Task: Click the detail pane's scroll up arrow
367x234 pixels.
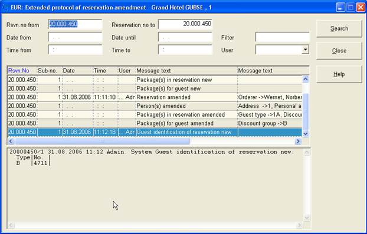Action: (x=307, y=153)
